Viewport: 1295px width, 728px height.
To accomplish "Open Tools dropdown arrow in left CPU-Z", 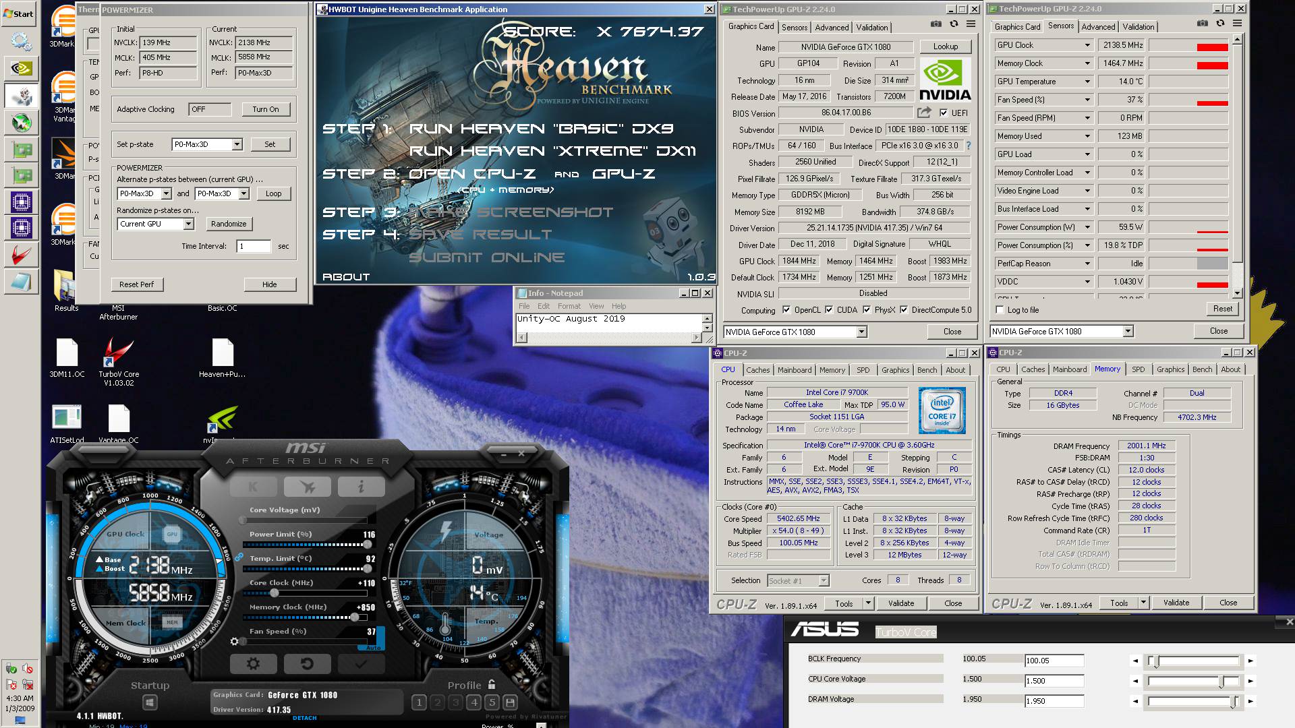I will (868, 603).
